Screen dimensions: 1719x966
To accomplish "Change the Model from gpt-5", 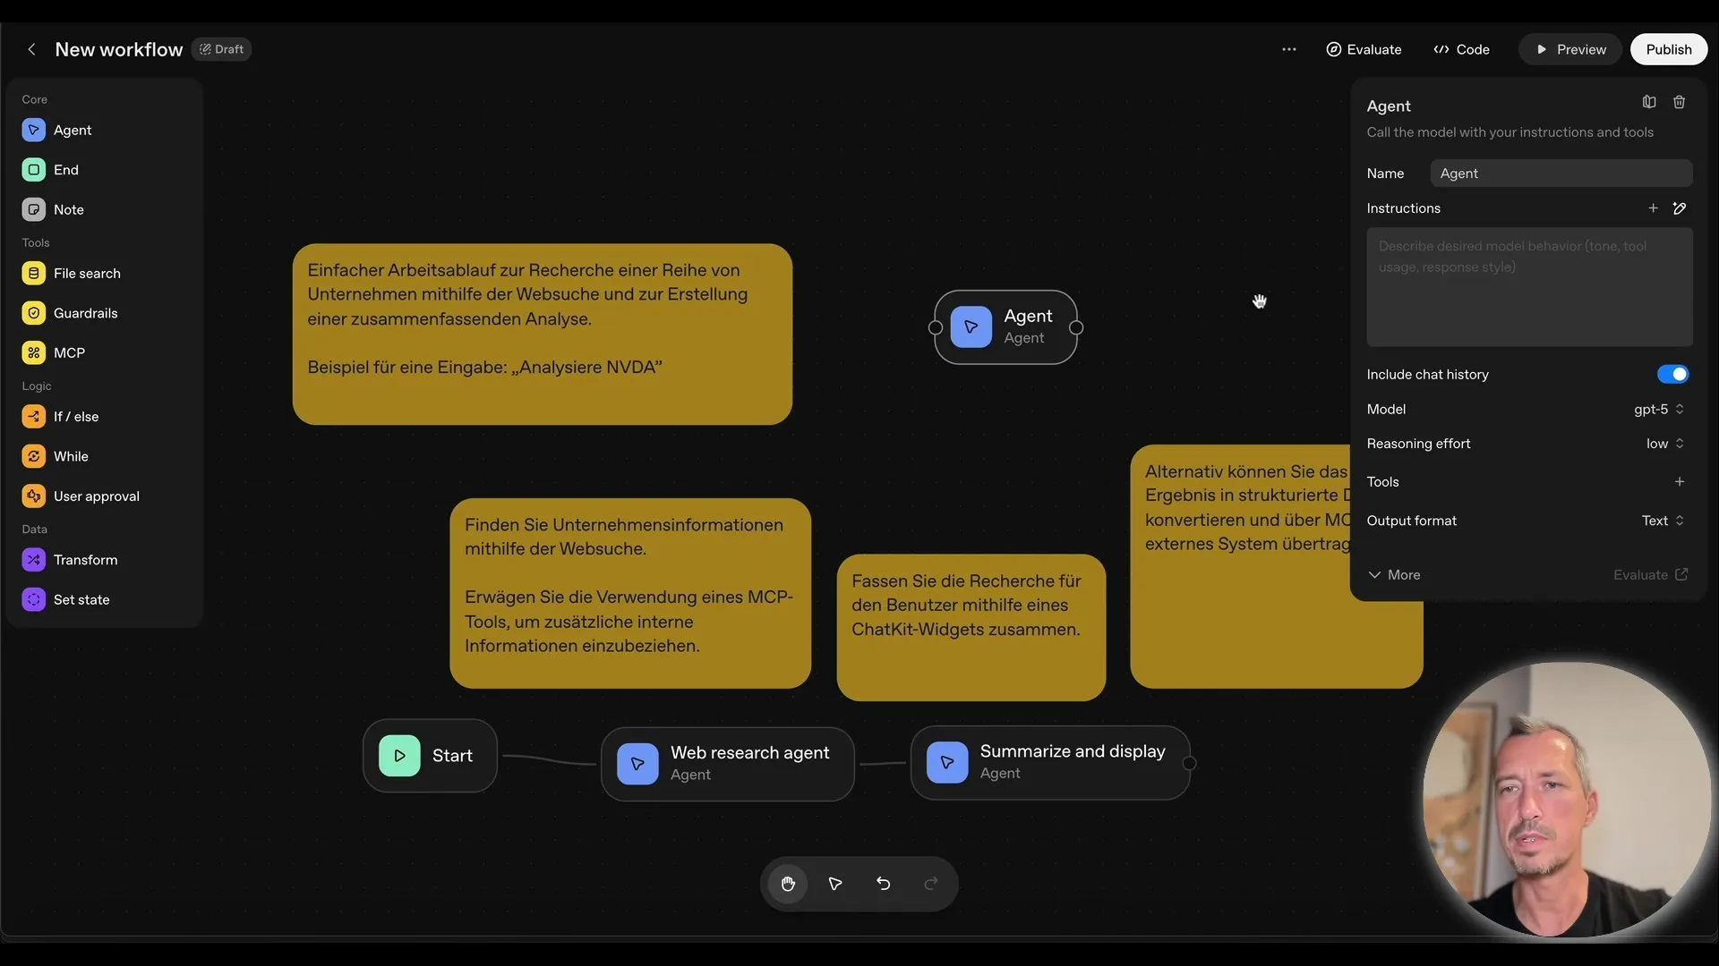I will (x=1658, y=409).
